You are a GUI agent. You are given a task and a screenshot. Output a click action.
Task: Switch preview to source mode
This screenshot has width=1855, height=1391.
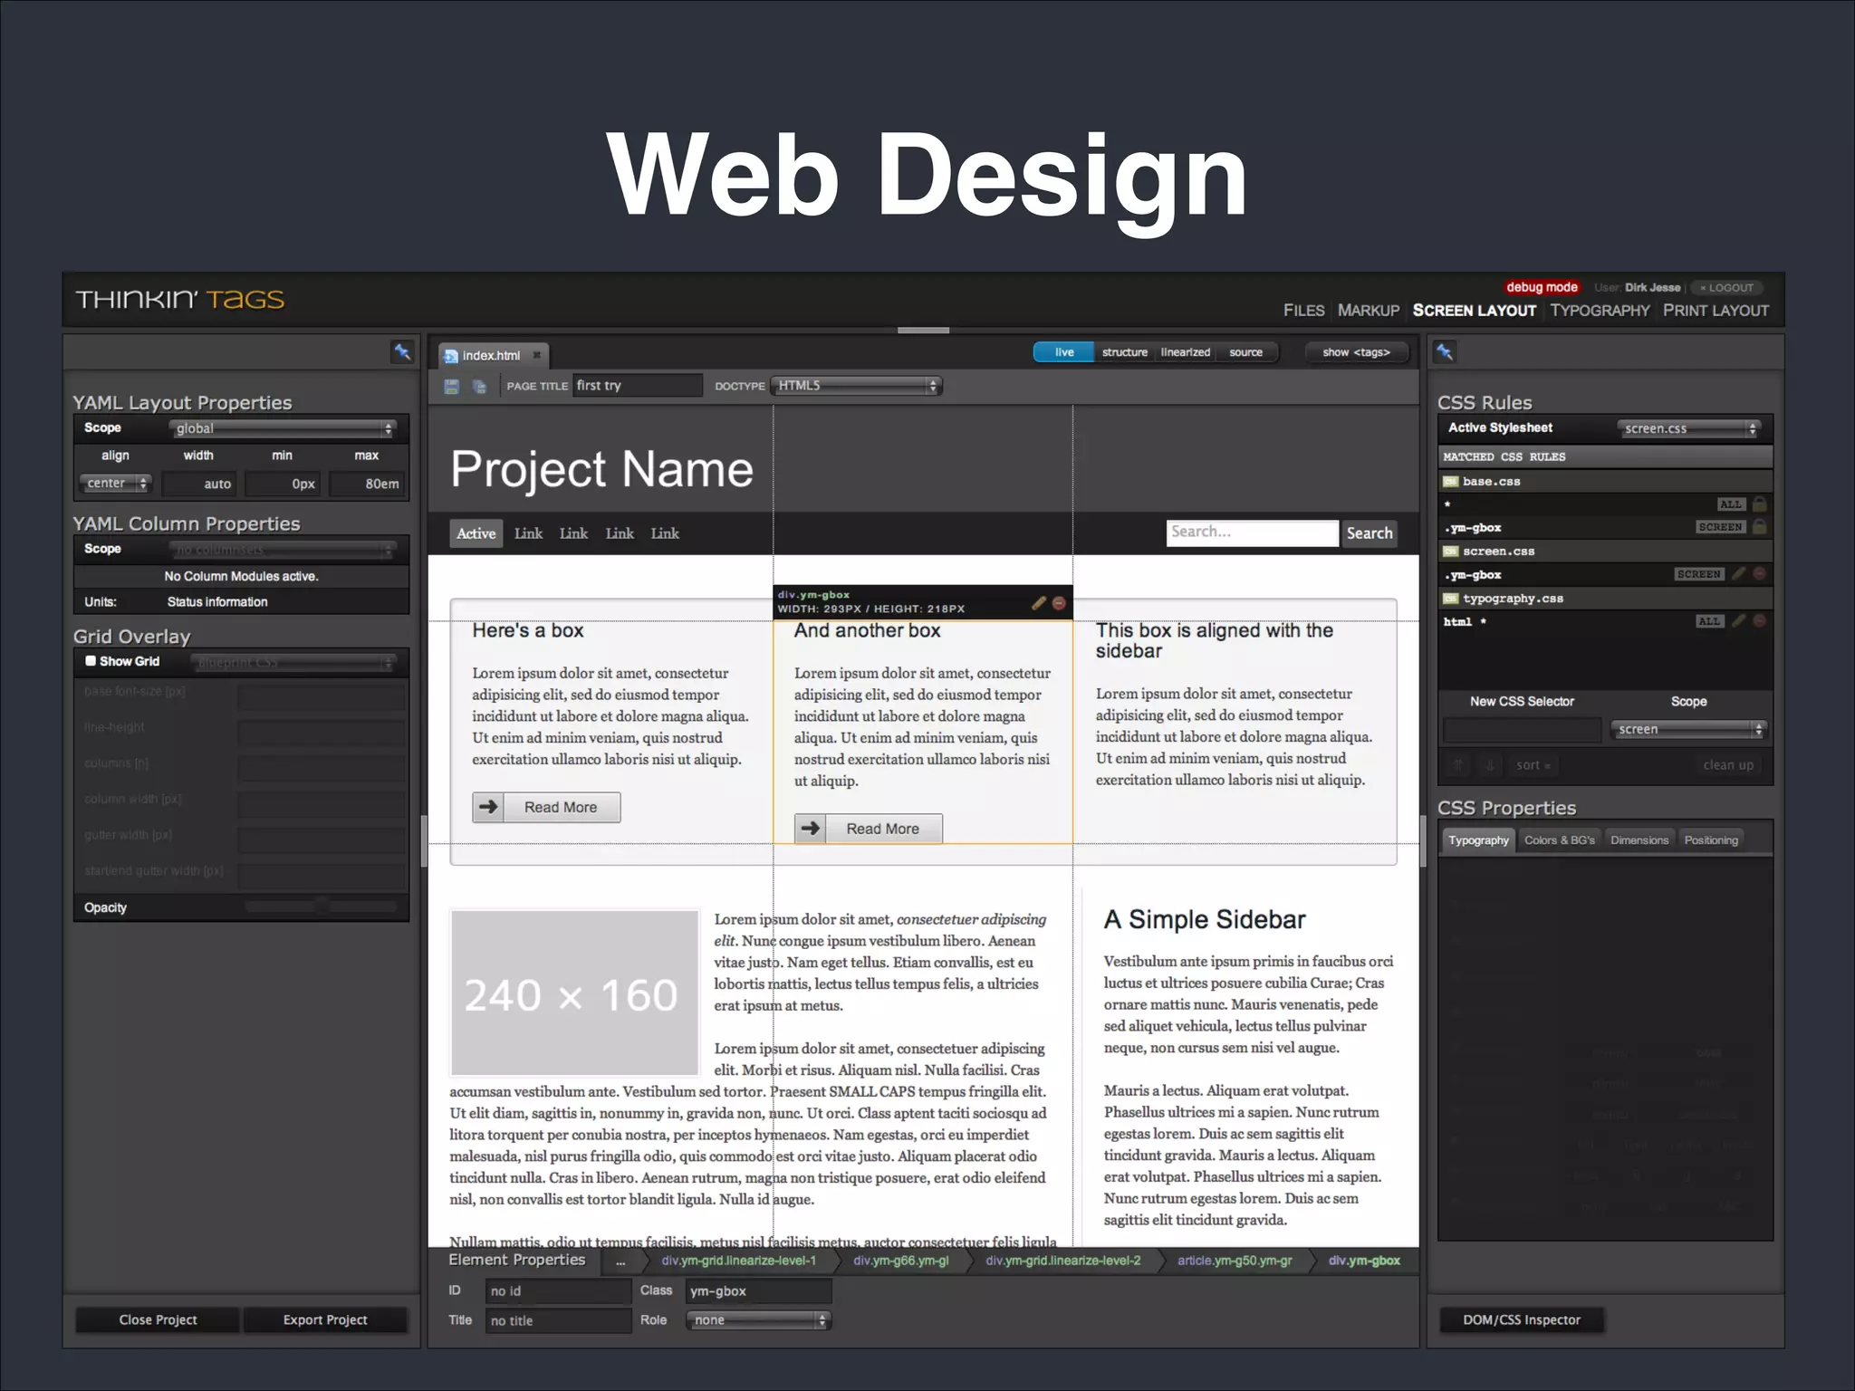[1245, 352]
